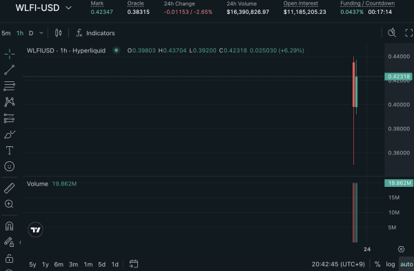This screenshot has width=414, height=271.
Task: Enter fullscreen chart mode
Action: pos(409,32)
